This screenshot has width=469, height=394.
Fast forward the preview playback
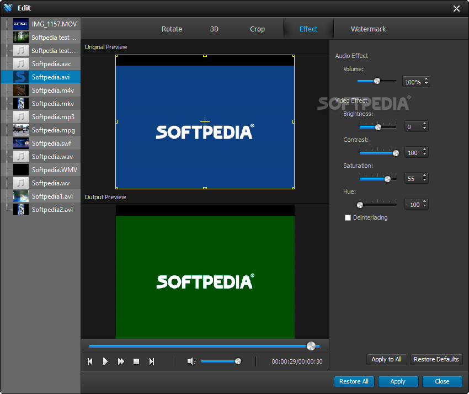[121, 361]
